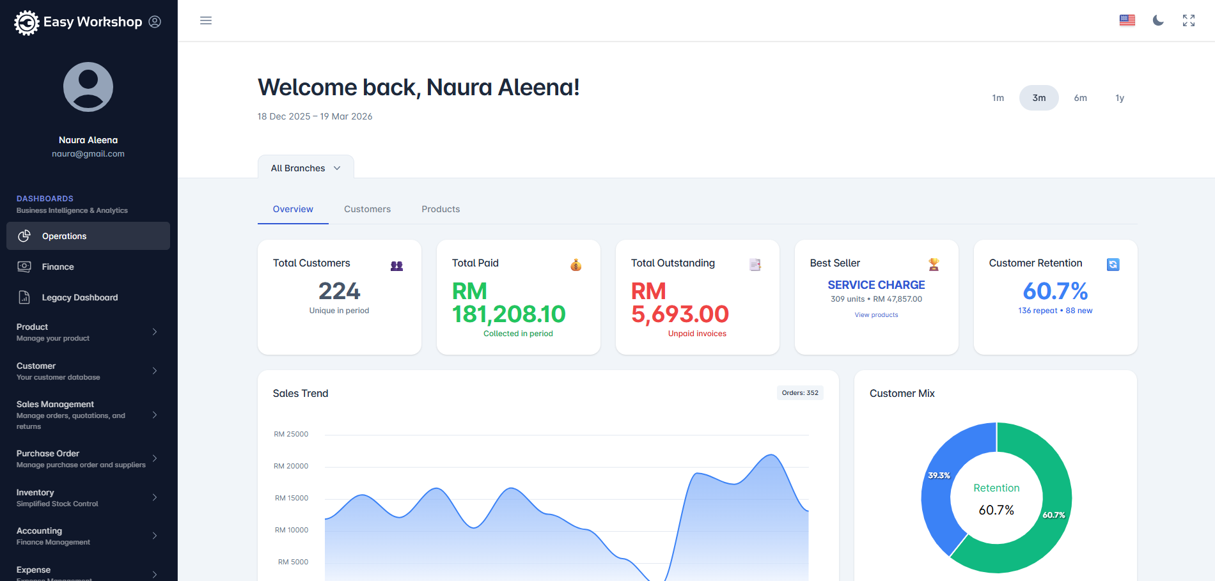
Task: Open the Products tab
Action: coord(440,209)
